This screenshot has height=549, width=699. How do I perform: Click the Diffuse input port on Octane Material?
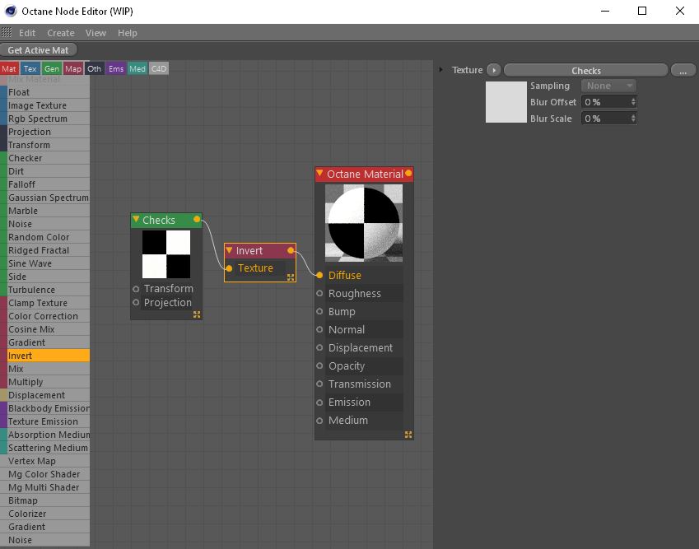tap(319, 275)
